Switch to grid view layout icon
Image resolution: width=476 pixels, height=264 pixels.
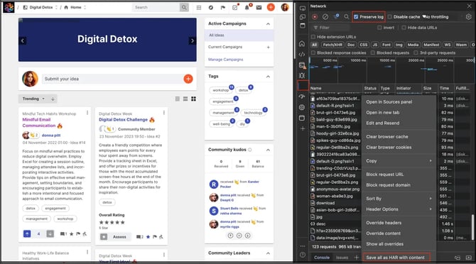[x=193, y=99]
